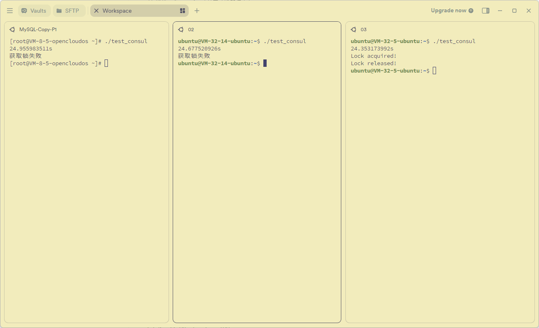The width and height of the screenshot is (539, 328).
Task: Focus the VM-32-14-ubuntu terminal cursor
Action: (x=265, y=63)
